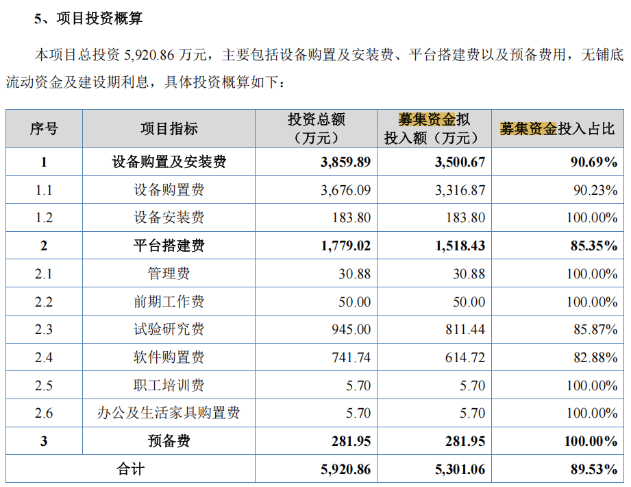Click the 合计 total row label

click(130, 469)
